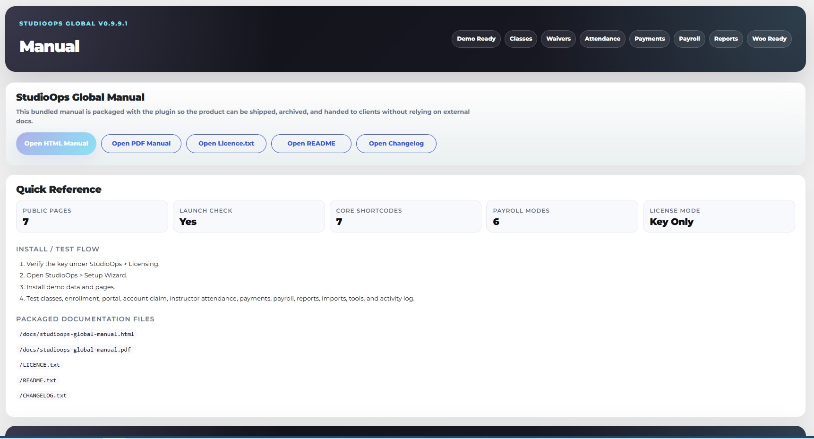The image size is (814, 439).
Task: Click the Woo Ready pill
Action: pos(769,39)
